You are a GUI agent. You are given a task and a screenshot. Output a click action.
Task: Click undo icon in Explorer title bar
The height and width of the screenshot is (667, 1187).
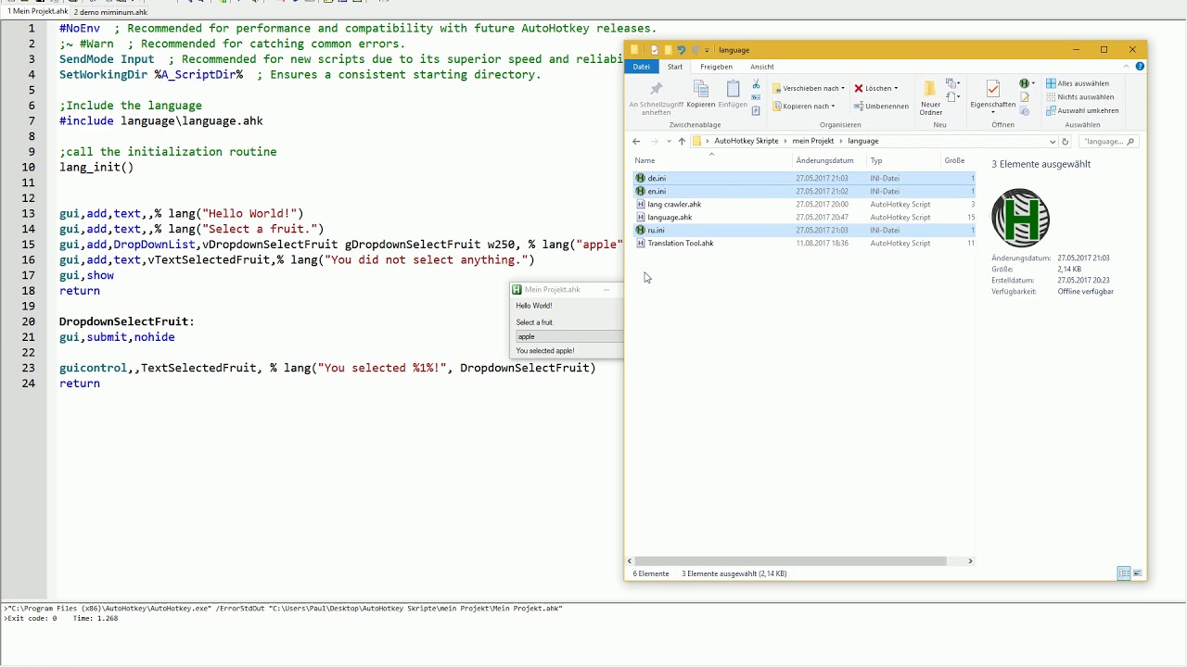tap(681, 50)
